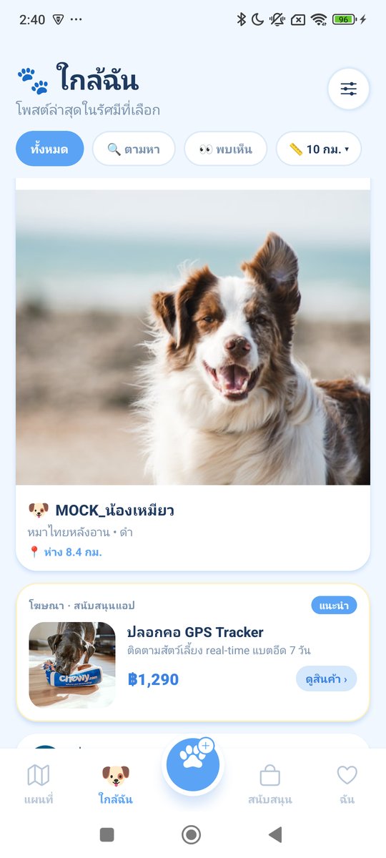This screenshot has width=386, height=858.
Task: Select the ทั้งหมด filter chip
Action: point(50,149)
